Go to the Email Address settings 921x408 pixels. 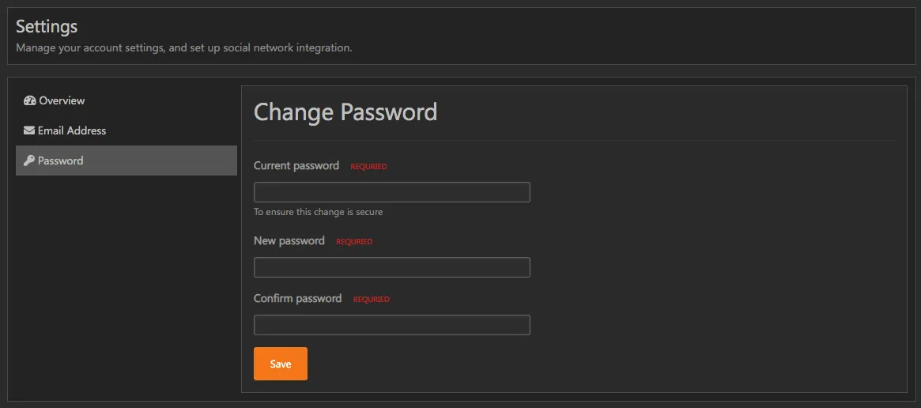tap(72, 131)
